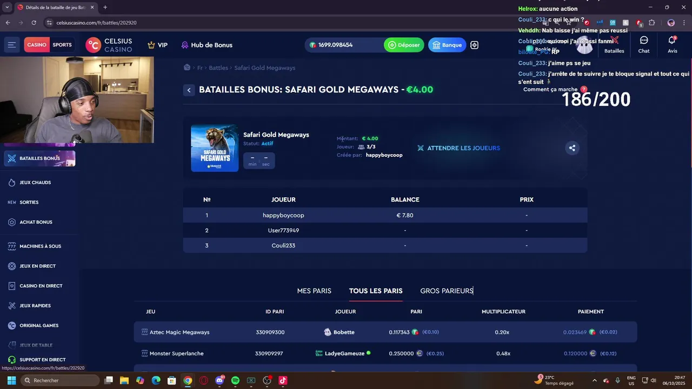
Task: Open Avis notifications bell
Action: click(672, 45)
